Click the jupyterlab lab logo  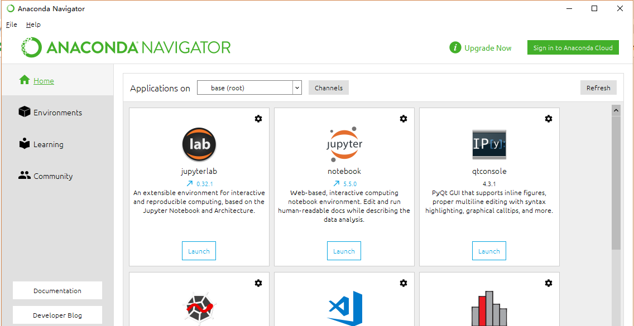point(199,144)
